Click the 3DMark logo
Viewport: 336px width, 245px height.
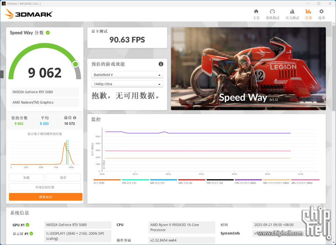pos(28,14)
